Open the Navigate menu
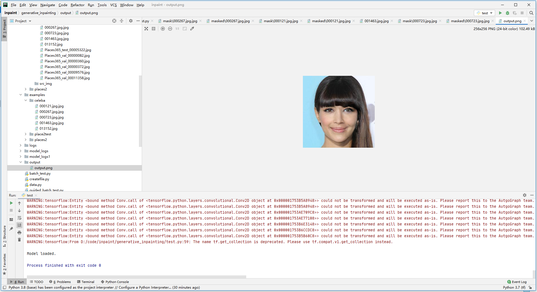537x292 pixels. click(48, 5)
